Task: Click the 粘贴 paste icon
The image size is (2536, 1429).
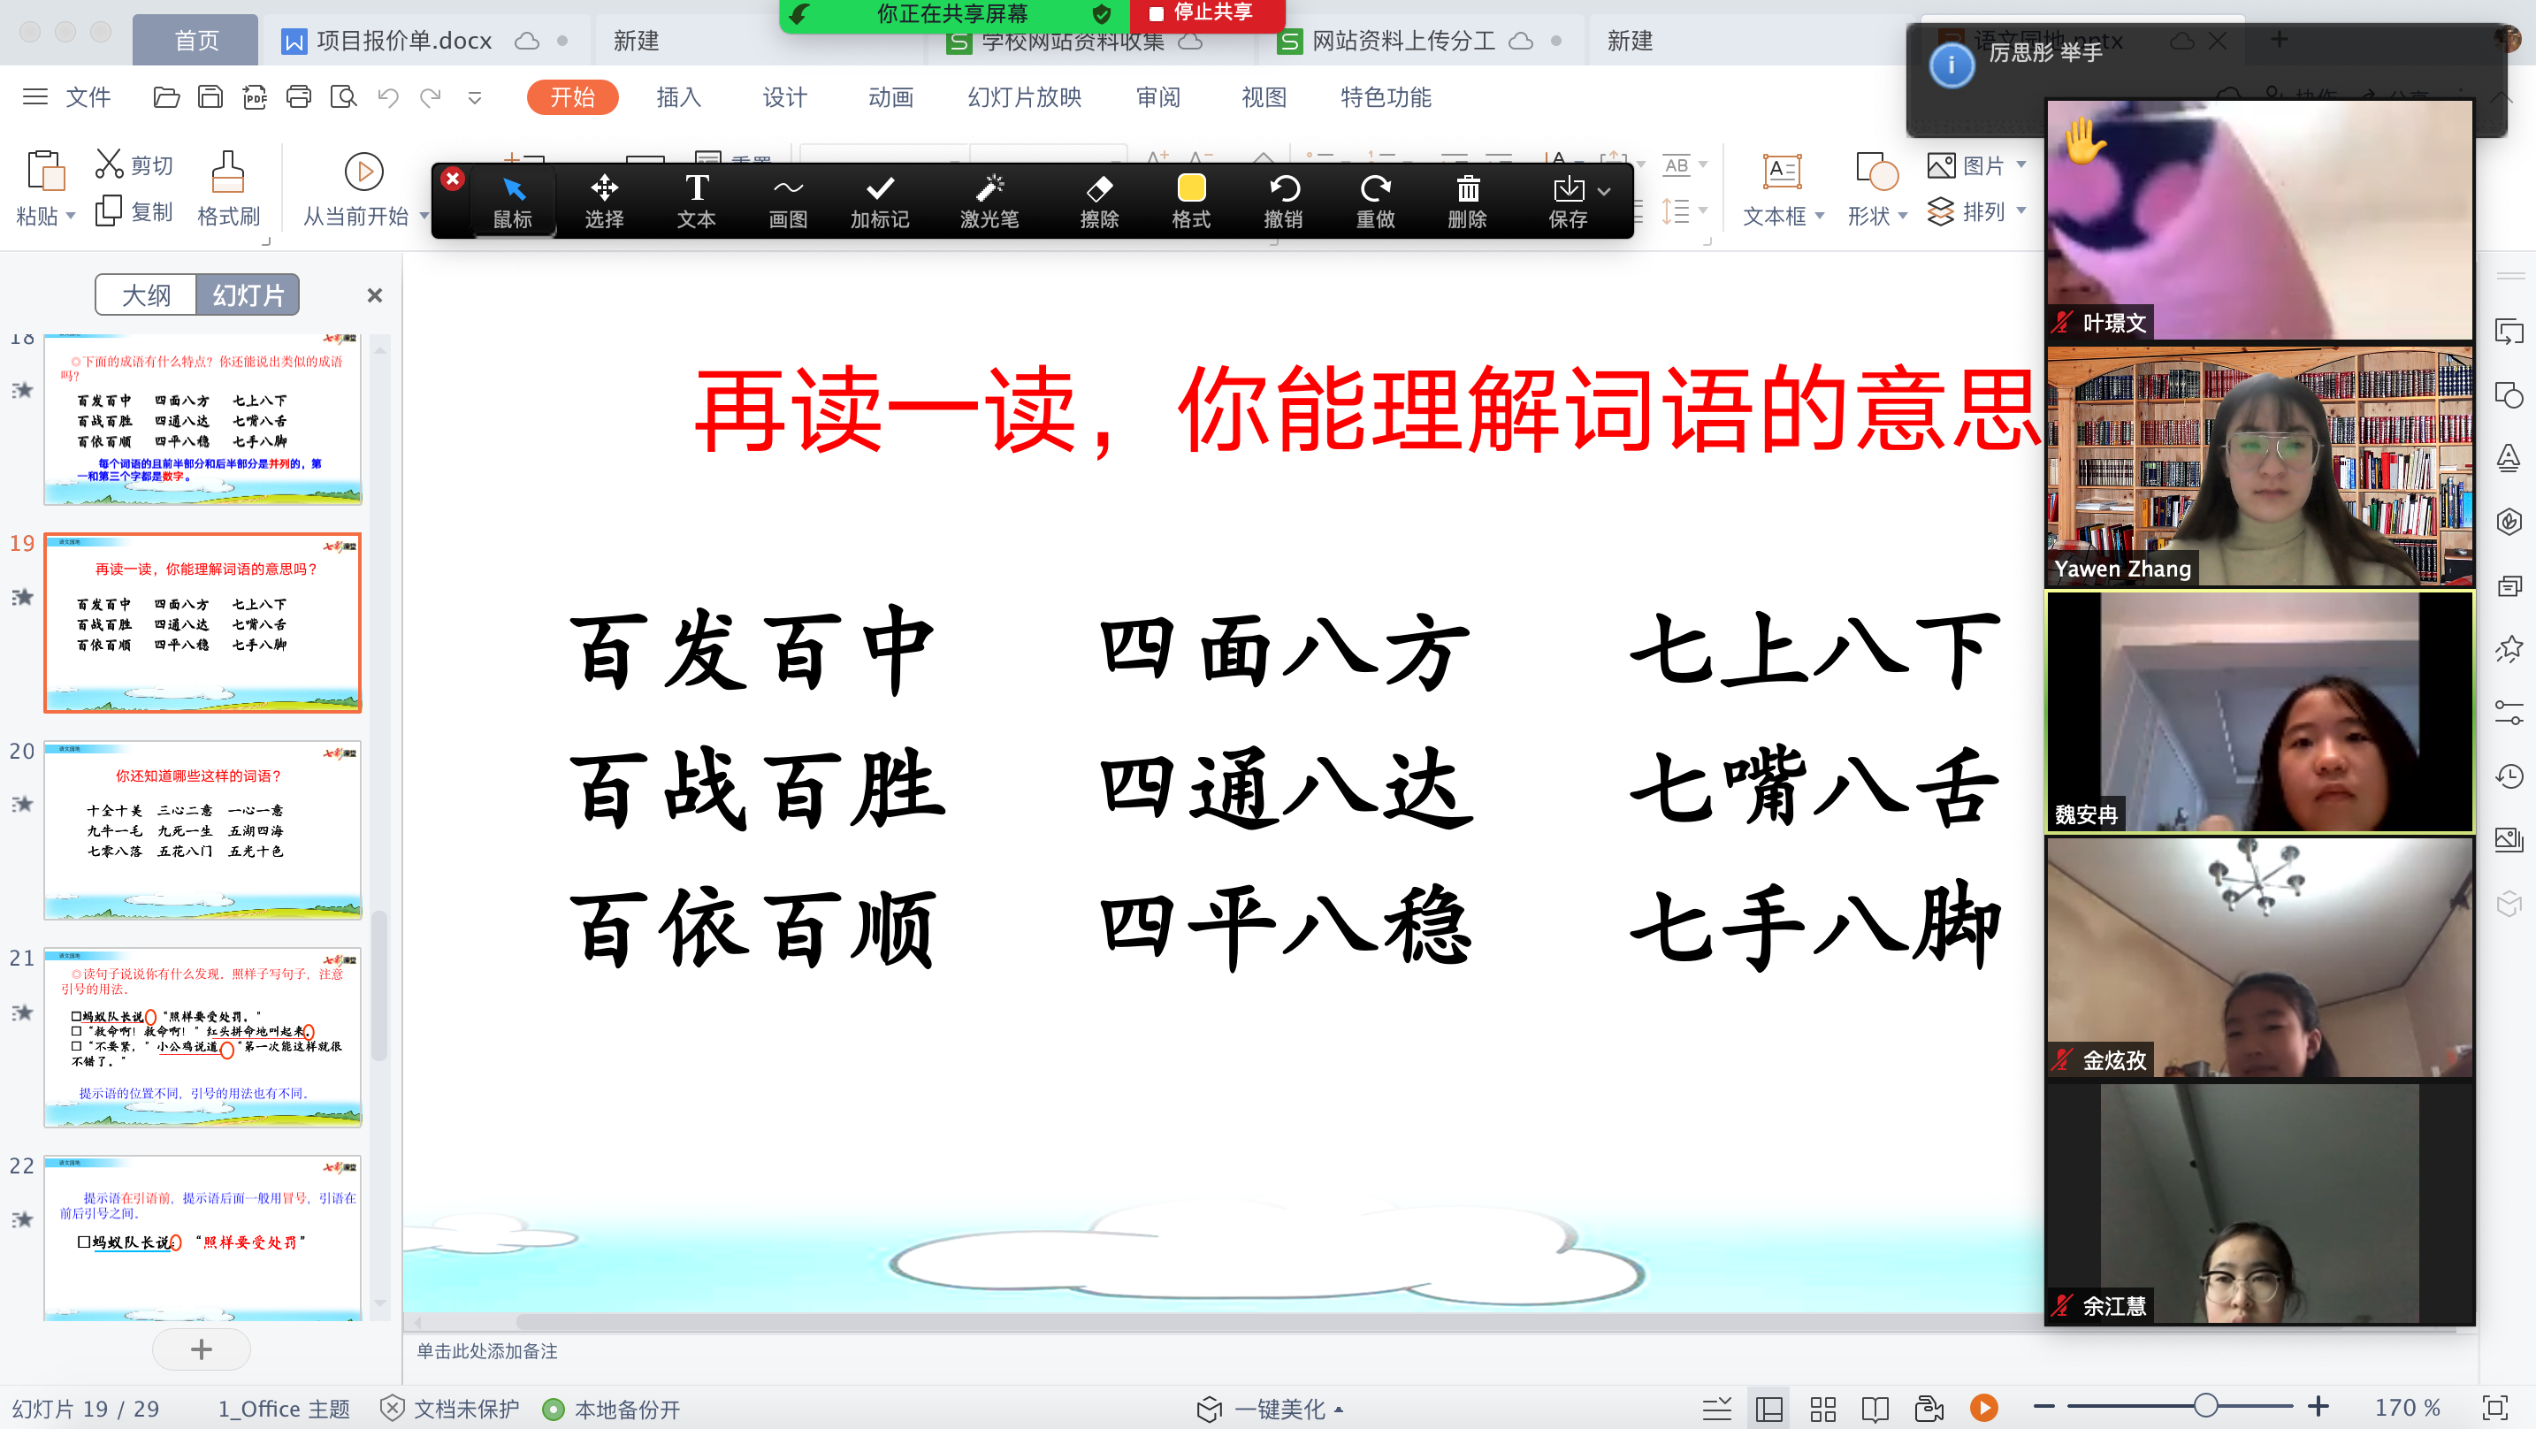Action: pos(44,171)
